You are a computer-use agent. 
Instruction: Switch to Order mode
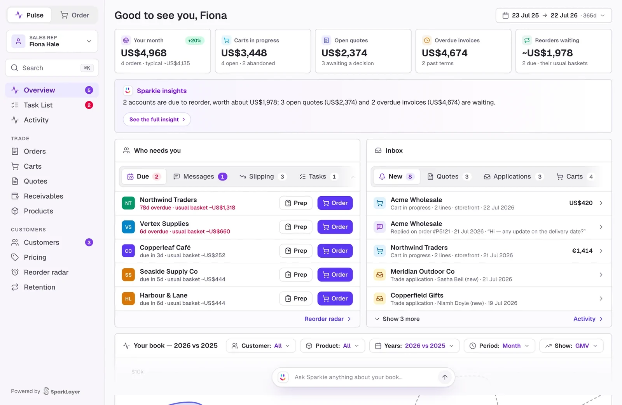click(x=75, y=15)
